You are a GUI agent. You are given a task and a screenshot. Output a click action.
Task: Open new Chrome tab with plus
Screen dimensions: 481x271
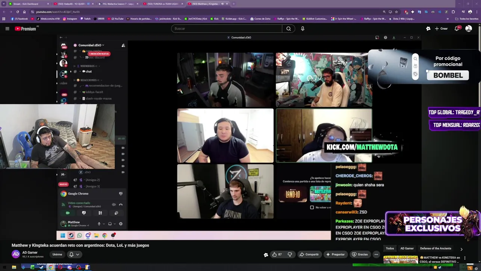click(233, 4)
